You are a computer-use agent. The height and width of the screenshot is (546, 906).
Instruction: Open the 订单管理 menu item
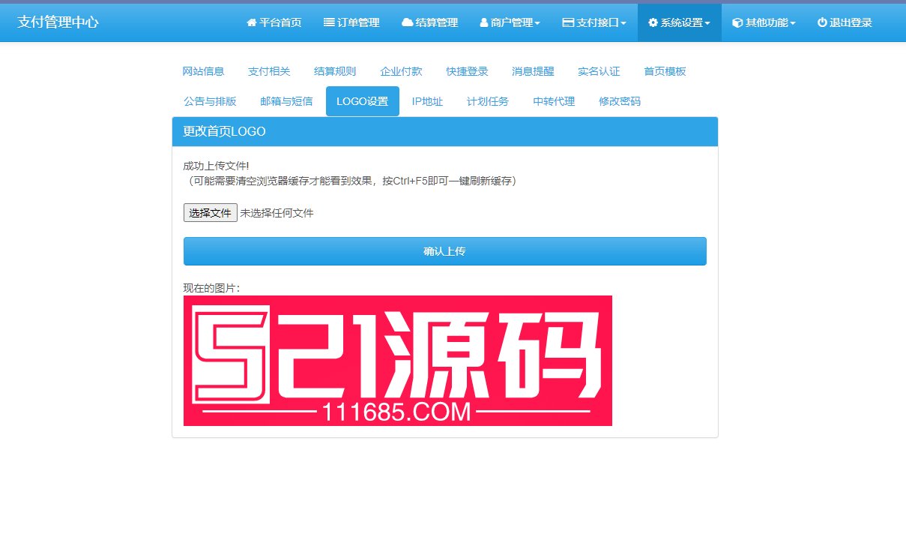(351, 22)
